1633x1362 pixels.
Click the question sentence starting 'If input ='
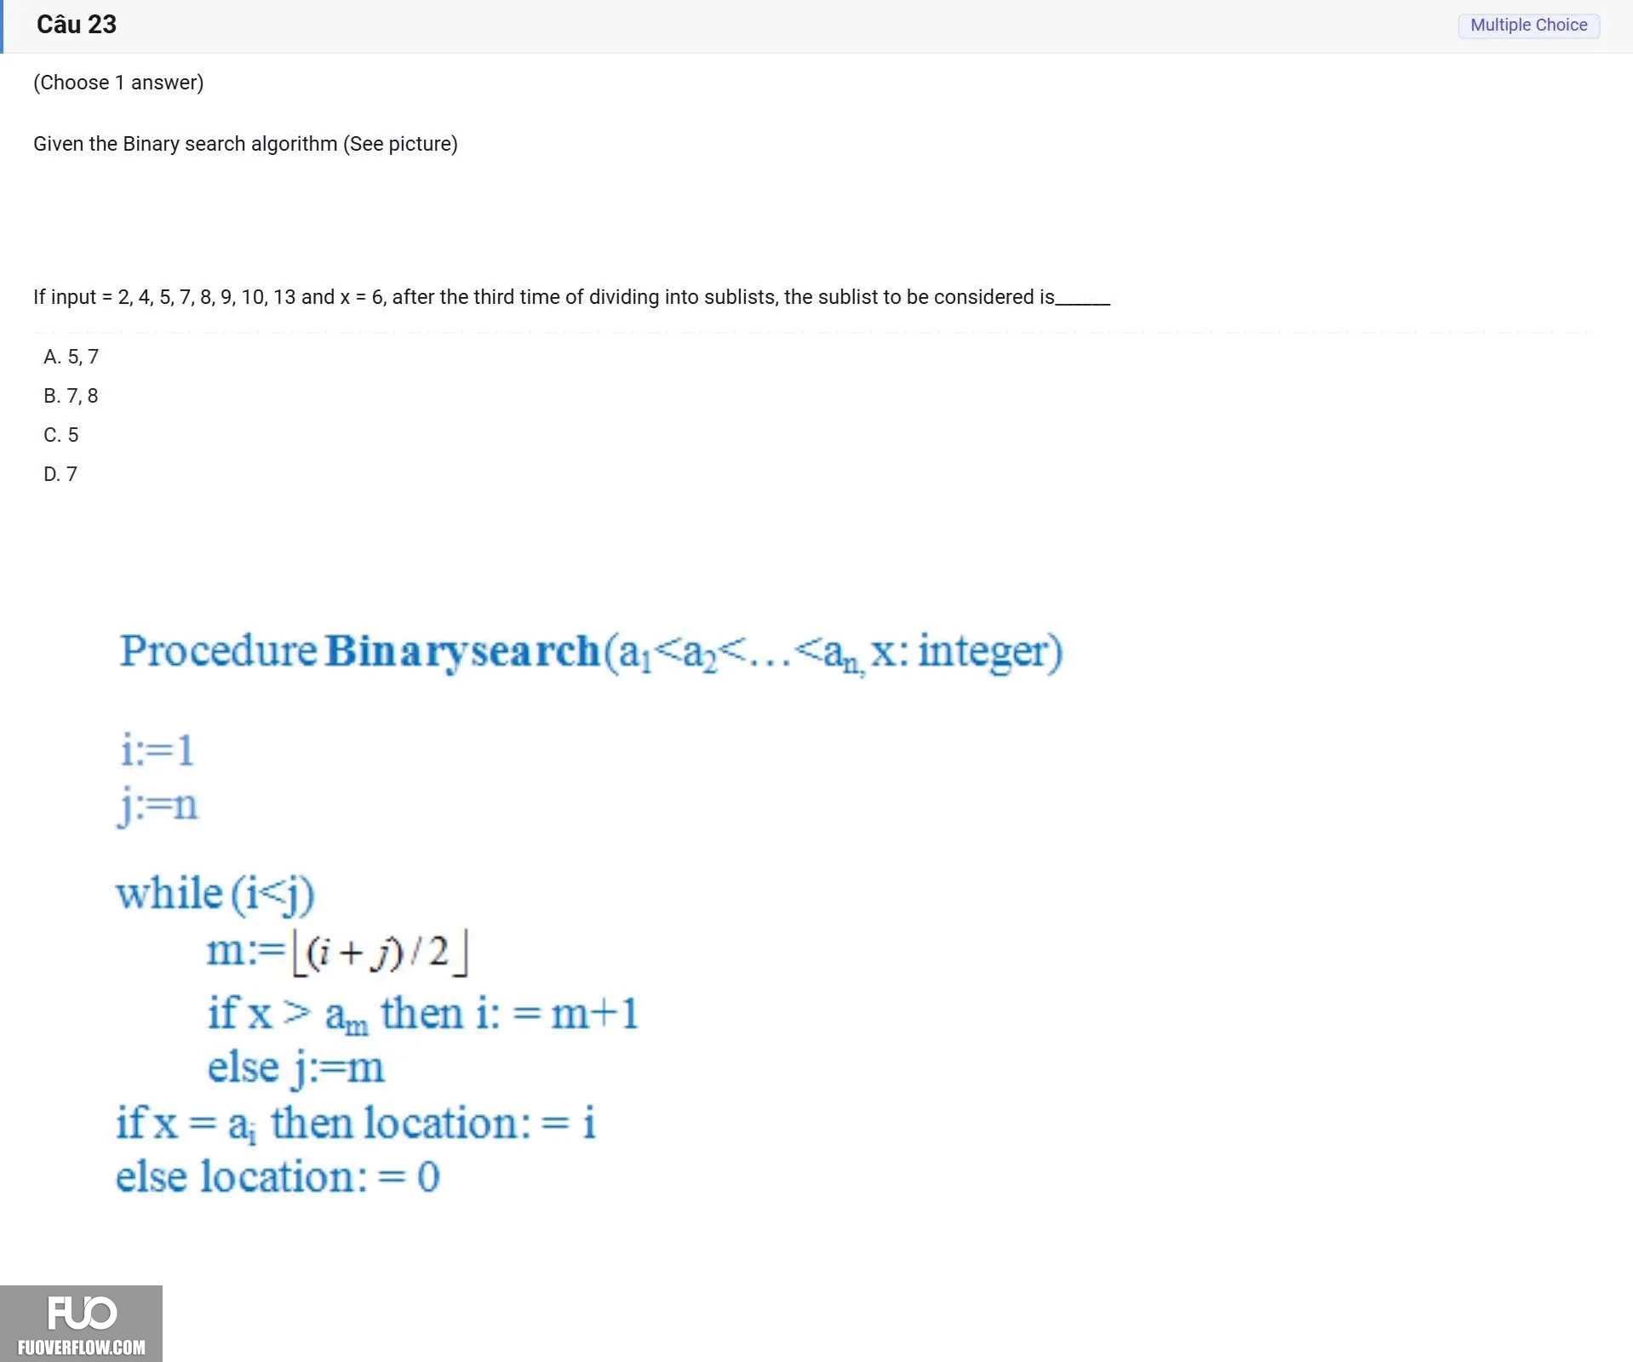click(x=571, y=297)
